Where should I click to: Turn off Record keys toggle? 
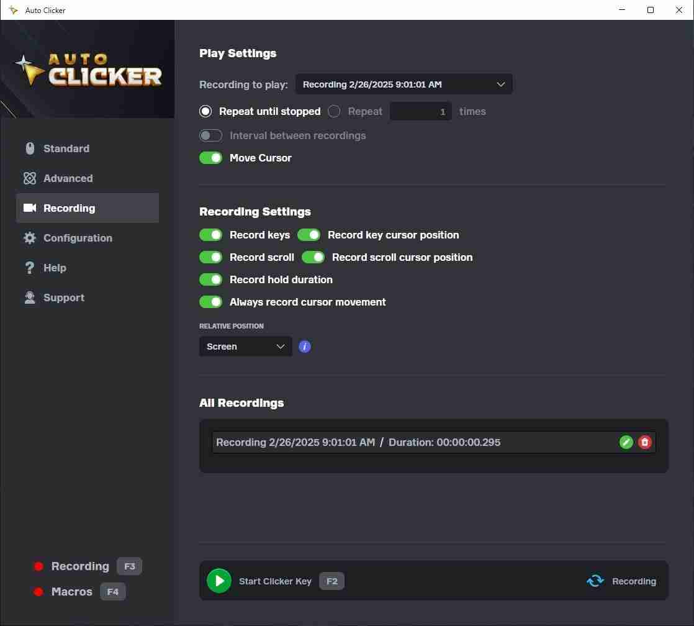coord(210,235)
